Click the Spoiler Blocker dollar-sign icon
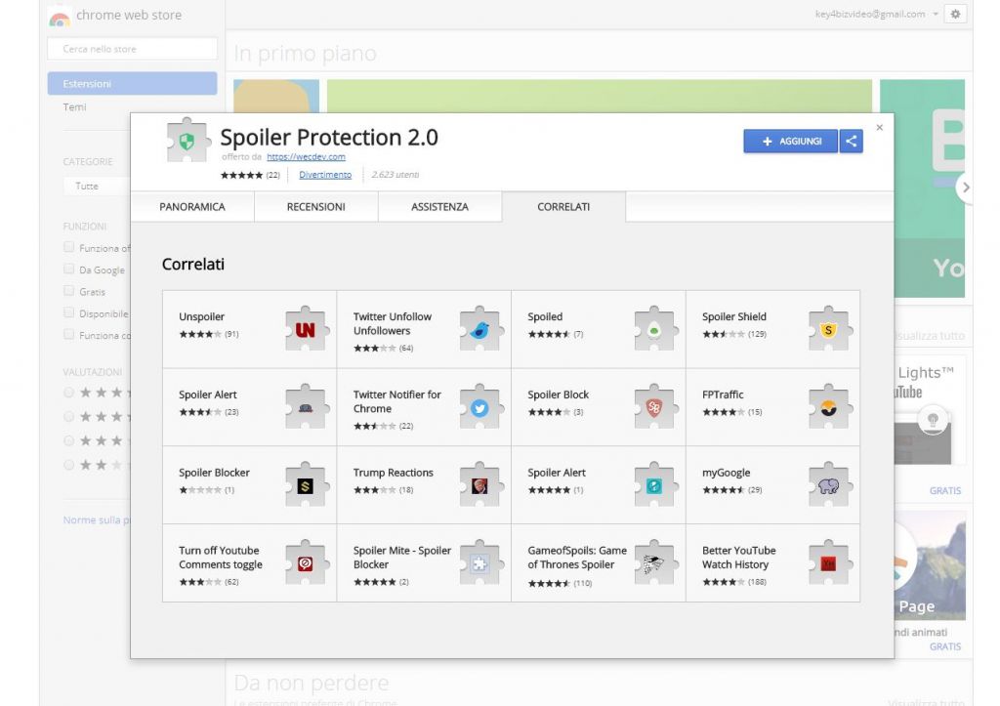 [x=306, y=485]
